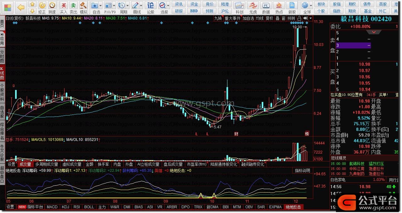
Task: Toggle the 复权 price adjustment option
Action: [x=270, y=18]
